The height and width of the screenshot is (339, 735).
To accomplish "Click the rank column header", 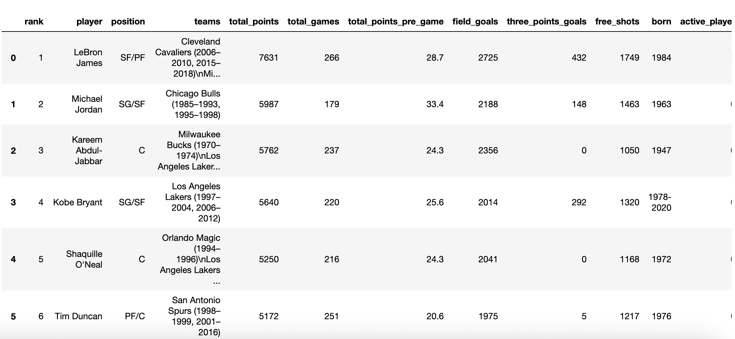I will coord(34,21).
